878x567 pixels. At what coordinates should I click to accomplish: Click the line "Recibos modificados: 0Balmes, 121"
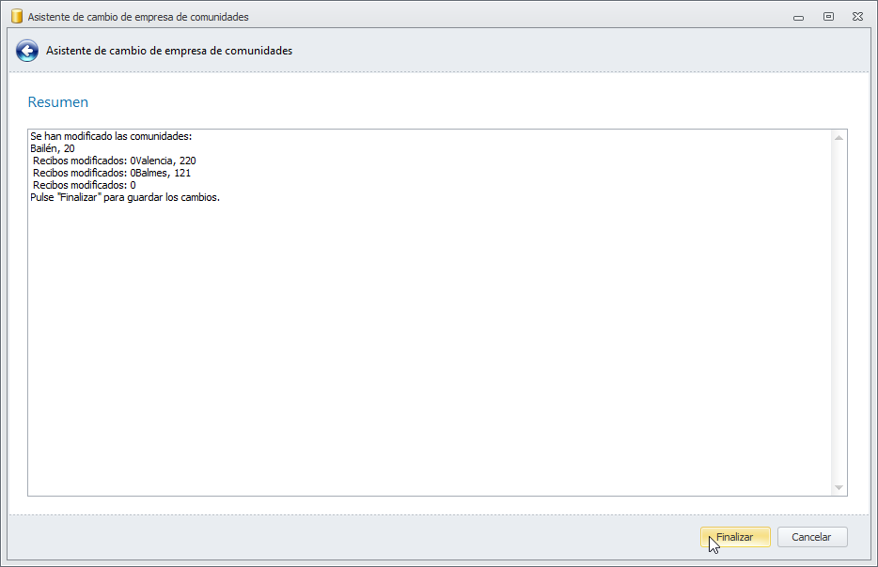(112, 174)
